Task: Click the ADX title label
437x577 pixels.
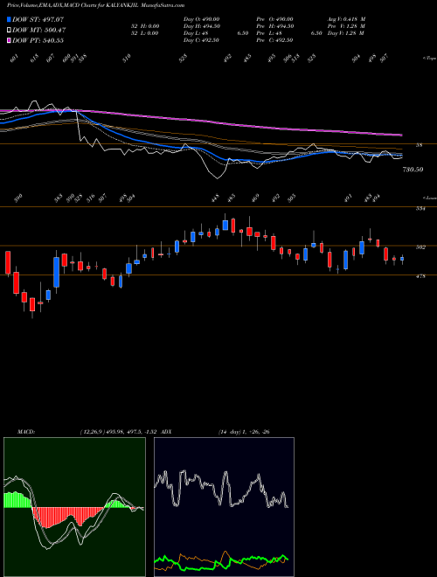Action: [166, 432]
